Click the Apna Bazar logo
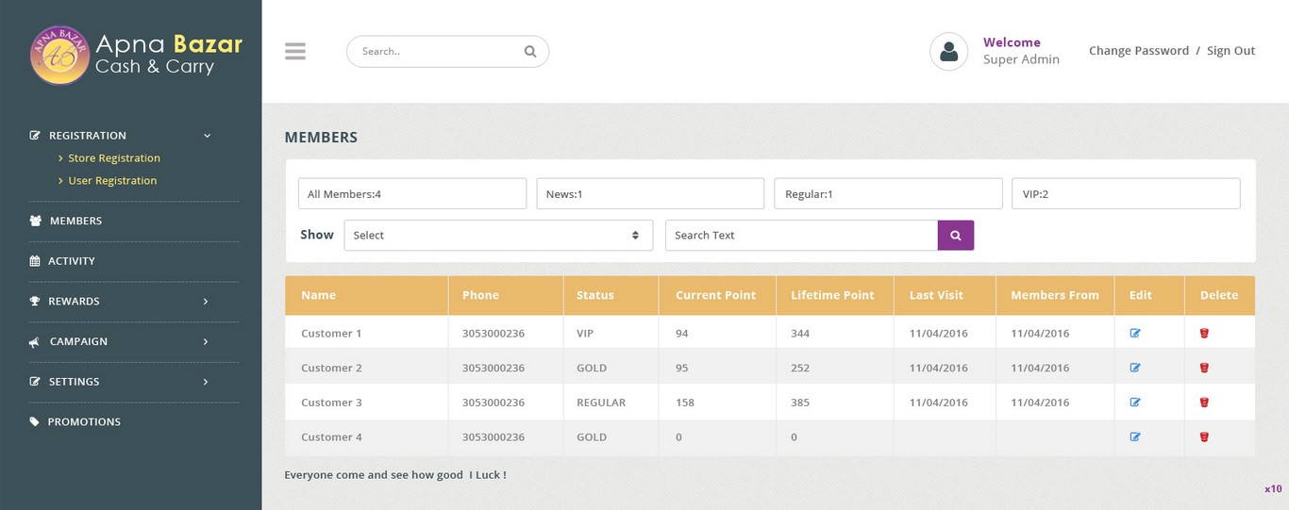 (x=60, y=56)
